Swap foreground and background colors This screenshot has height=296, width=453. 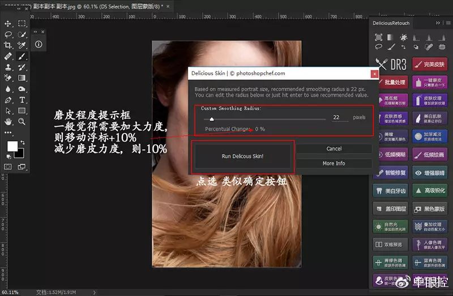[23, 143]
